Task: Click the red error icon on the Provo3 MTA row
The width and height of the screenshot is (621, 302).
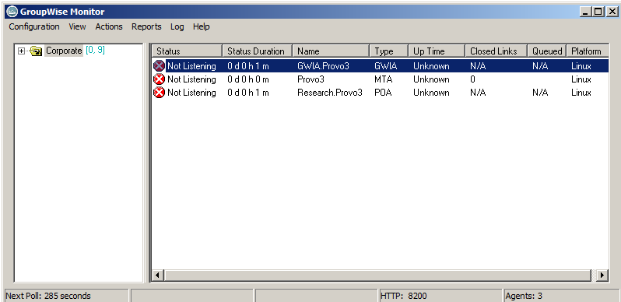Action: 159,79
